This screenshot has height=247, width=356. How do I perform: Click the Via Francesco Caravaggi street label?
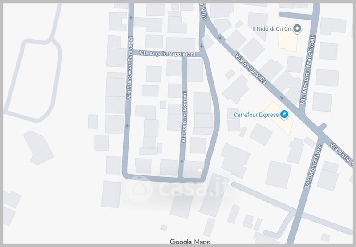pyautogui.click(x=129, y=68)
